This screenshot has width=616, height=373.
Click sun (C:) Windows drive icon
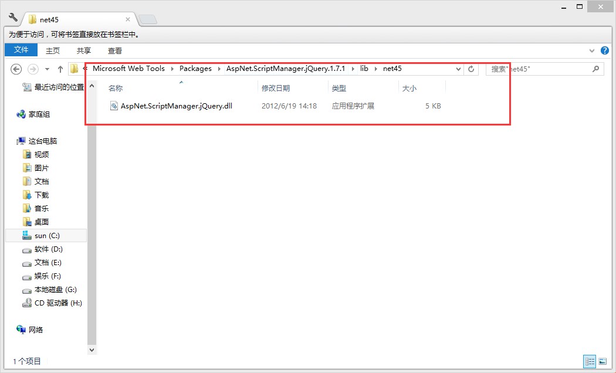[27, 235]
